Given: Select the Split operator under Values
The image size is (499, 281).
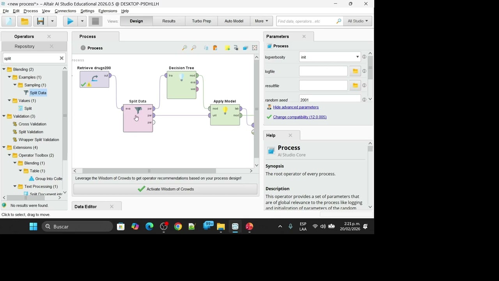Looking at the screenshot, I should [x=28, y=108].
